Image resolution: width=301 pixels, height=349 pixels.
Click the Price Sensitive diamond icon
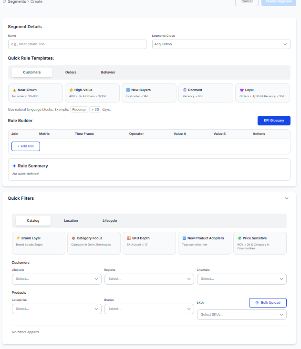(x=239, y=238)
